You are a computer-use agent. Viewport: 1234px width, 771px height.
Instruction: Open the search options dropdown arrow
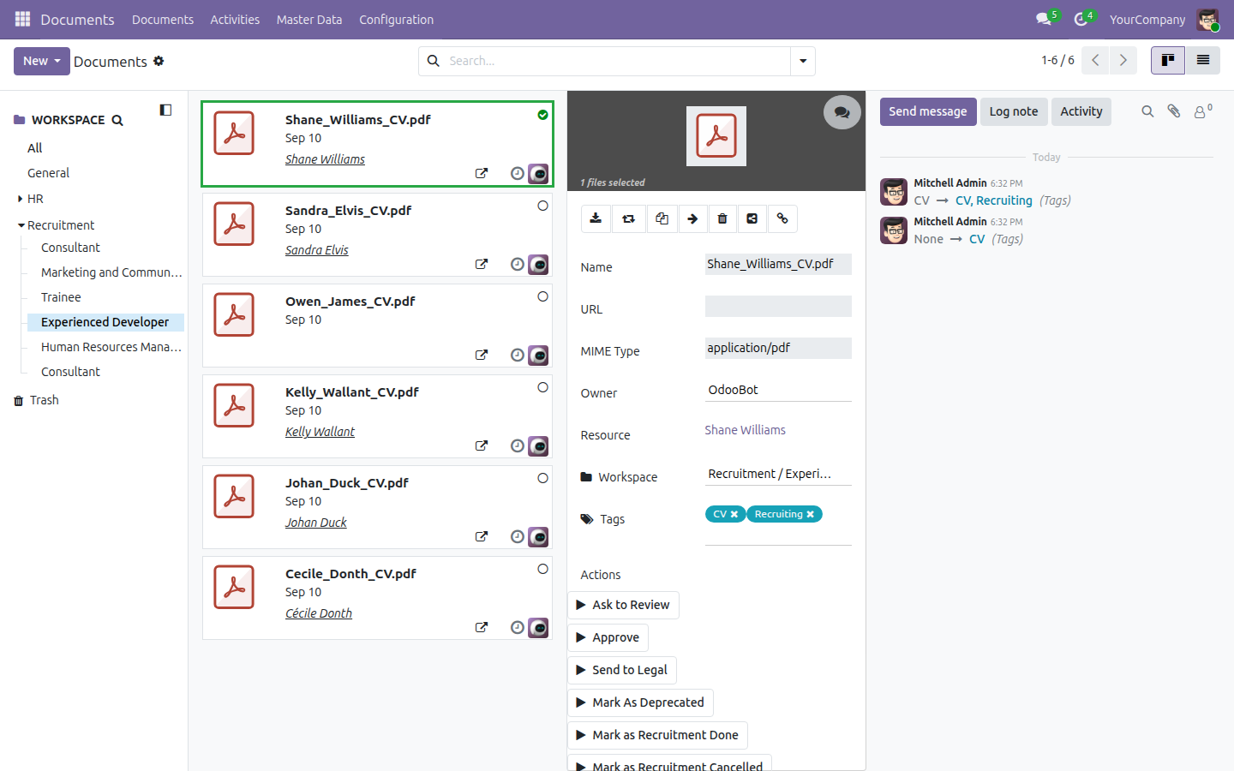pyautogui.click(x=803, y=61)
